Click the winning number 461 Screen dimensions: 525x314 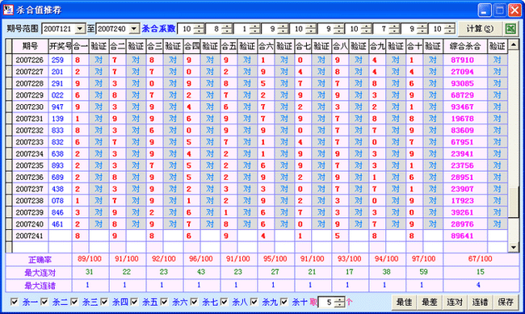(x=57, y=224)
